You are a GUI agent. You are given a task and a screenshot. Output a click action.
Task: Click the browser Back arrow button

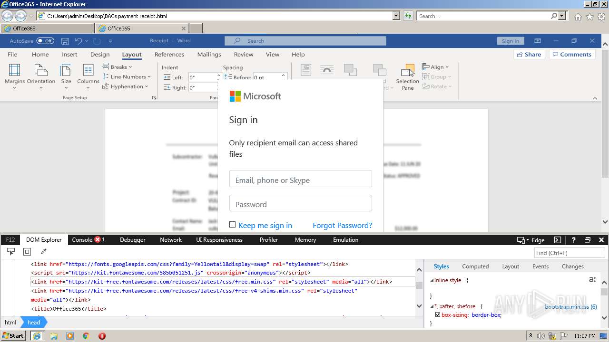point(7,16)
